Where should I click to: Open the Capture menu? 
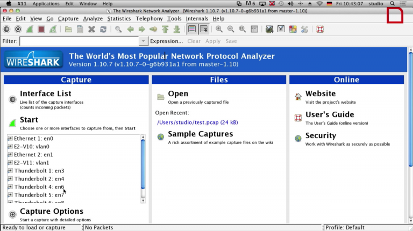[x=68, y=19]
